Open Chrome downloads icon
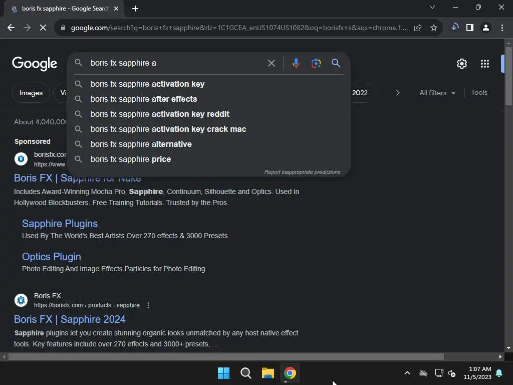This screenshot has height=385, width=513. (454, 28)
